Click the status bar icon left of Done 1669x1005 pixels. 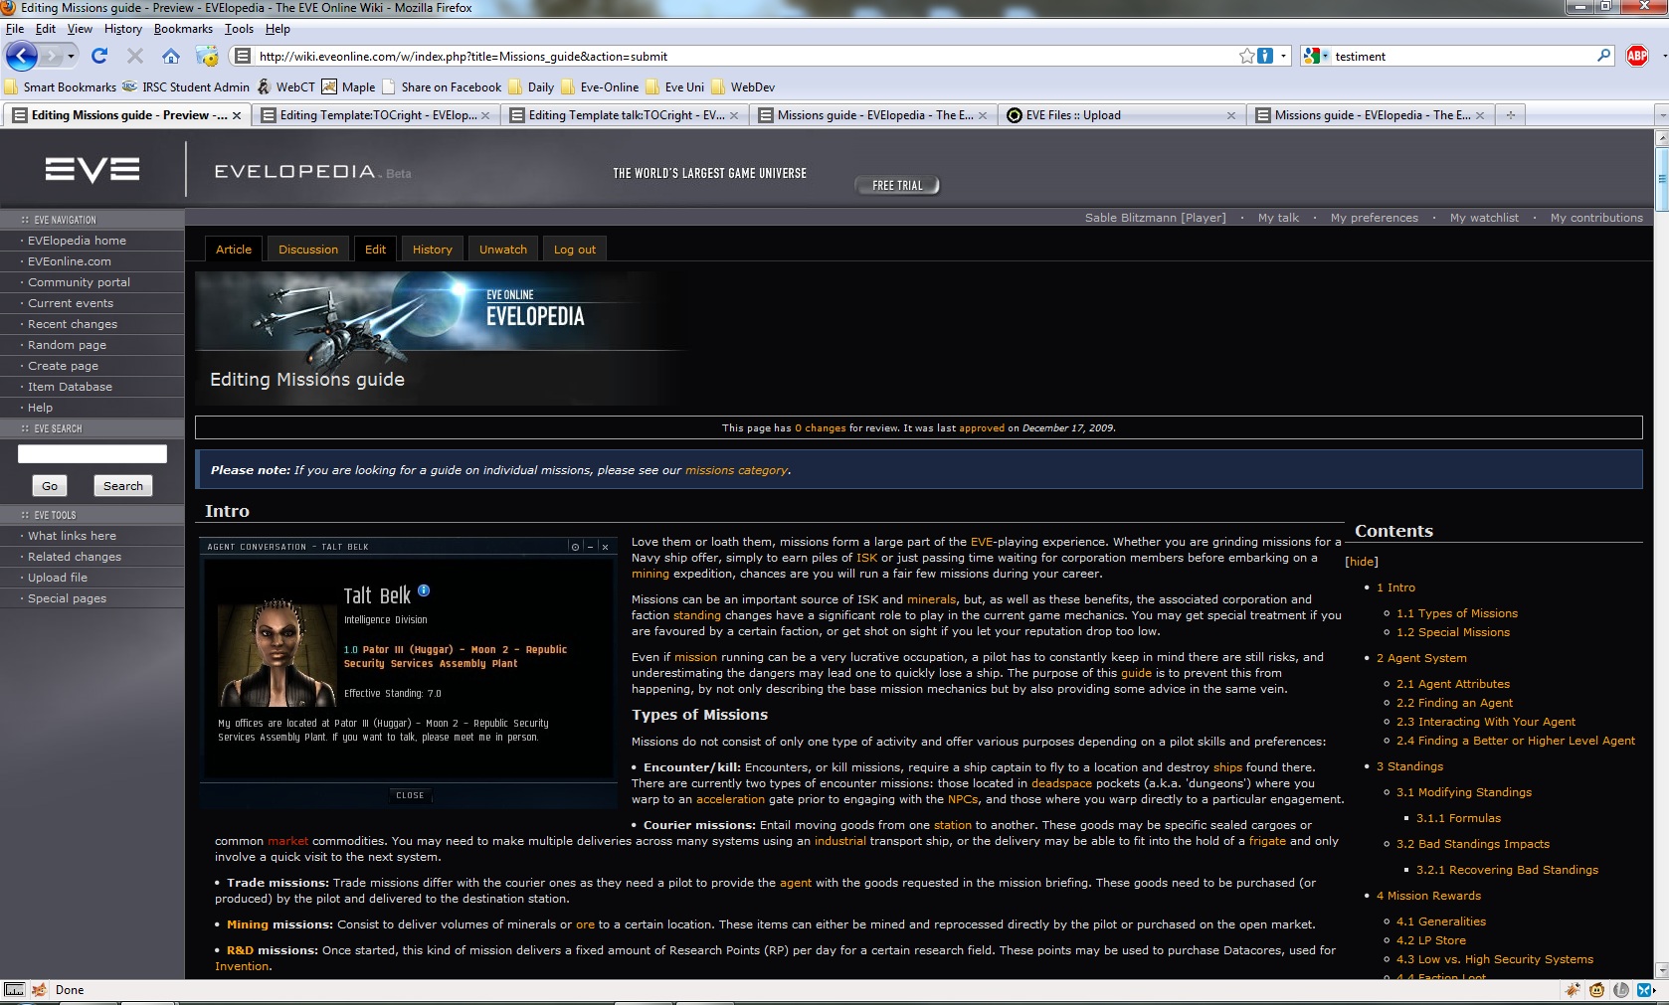click(40, 990)
